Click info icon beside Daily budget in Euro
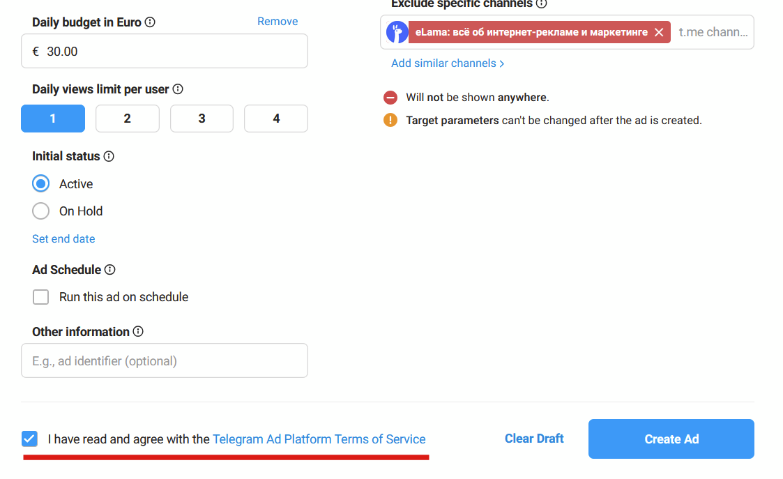 tap(150, 22)
